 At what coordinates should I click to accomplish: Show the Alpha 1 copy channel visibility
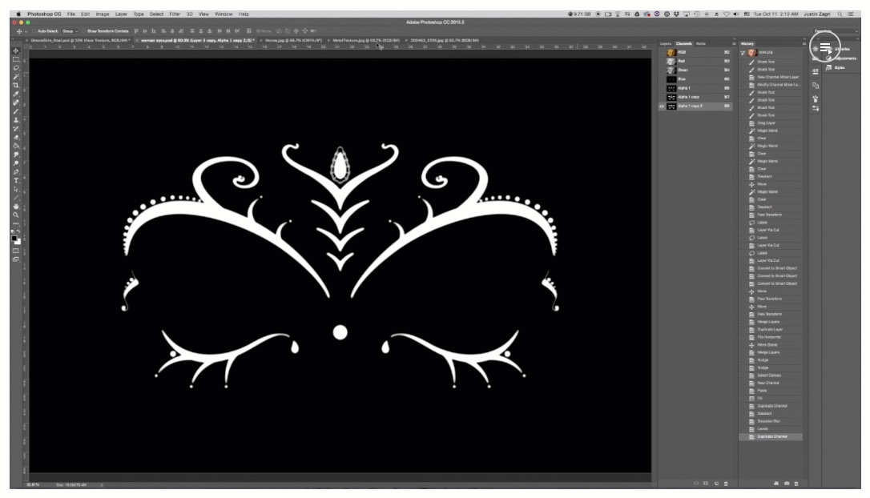(662, 97)
